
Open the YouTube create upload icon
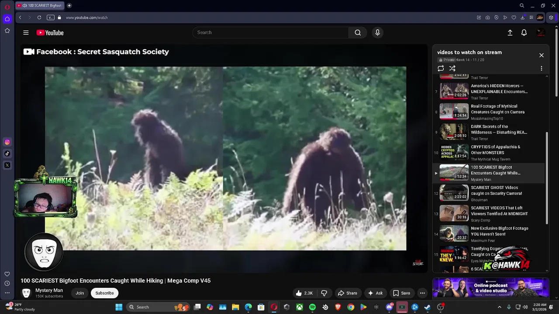pyautogui.click(x=510, y=33)
